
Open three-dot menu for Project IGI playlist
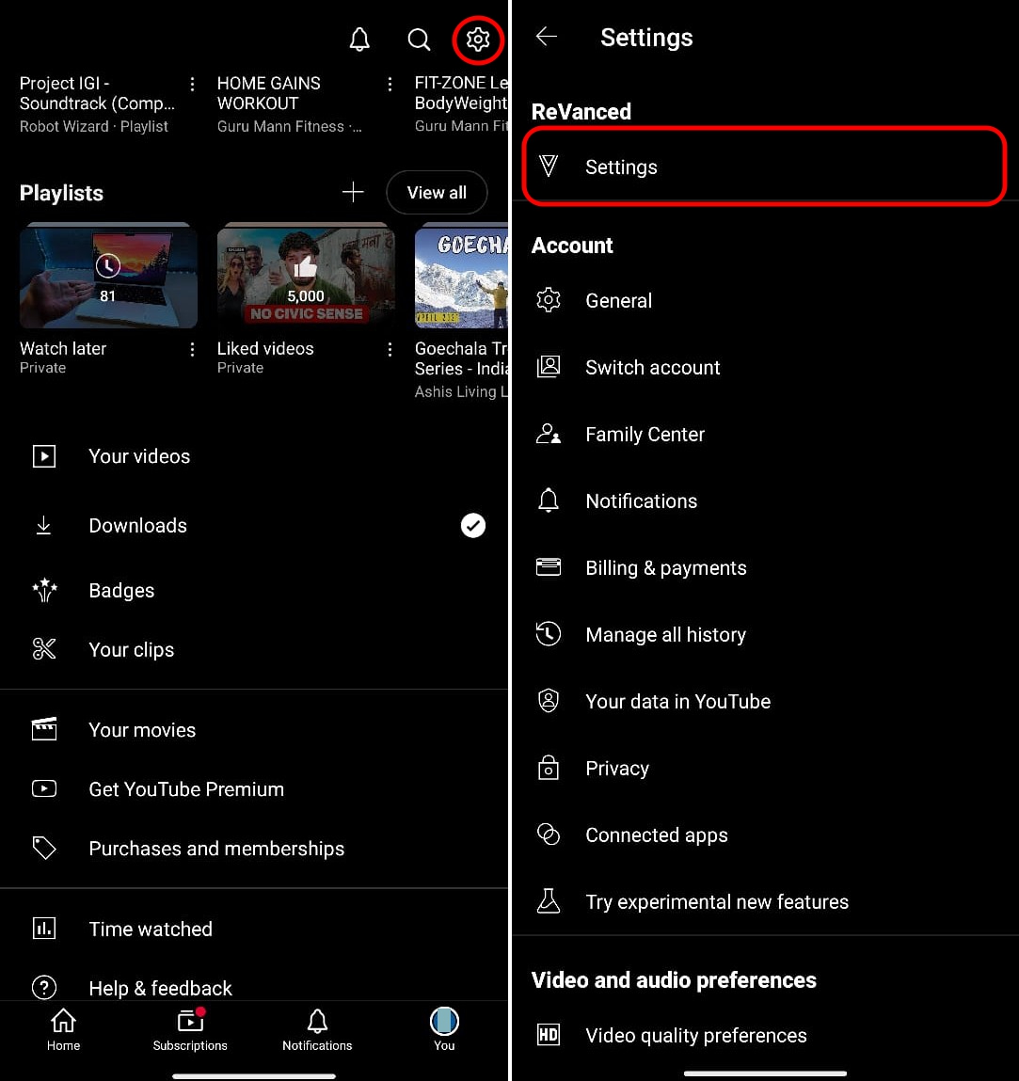point(193,85)
